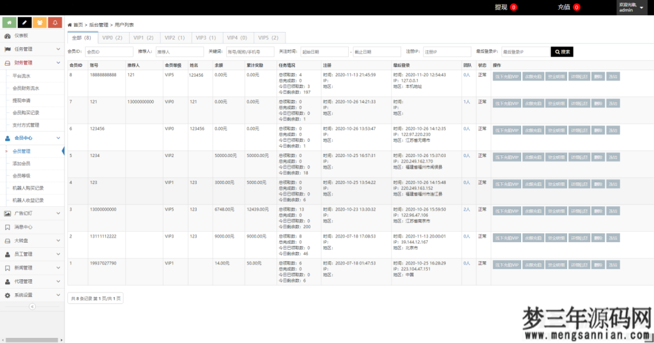Click the sidebar horizontal scrollbar
Viewport: 654px width, 343px height.
(32, 340)
